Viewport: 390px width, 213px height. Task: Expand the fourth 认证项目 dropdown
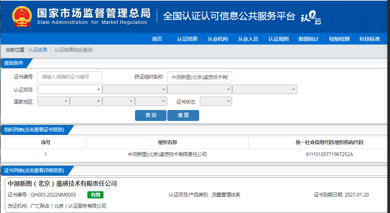point(265,89)
